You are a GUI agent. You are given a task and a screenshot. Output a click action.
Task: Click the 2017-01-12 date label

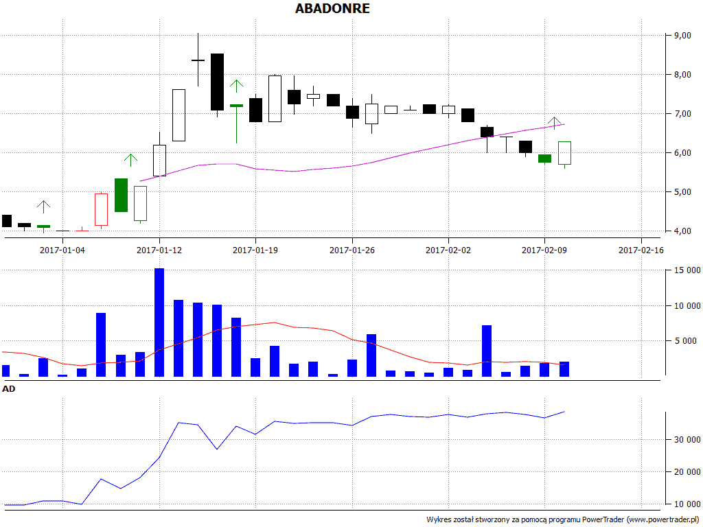tap(159, 250)
